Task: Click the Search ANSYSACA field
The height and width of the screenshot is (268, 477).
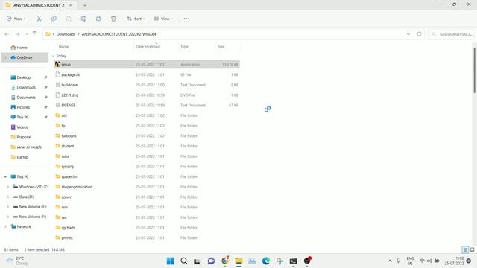Action: (x=451, y=34)
